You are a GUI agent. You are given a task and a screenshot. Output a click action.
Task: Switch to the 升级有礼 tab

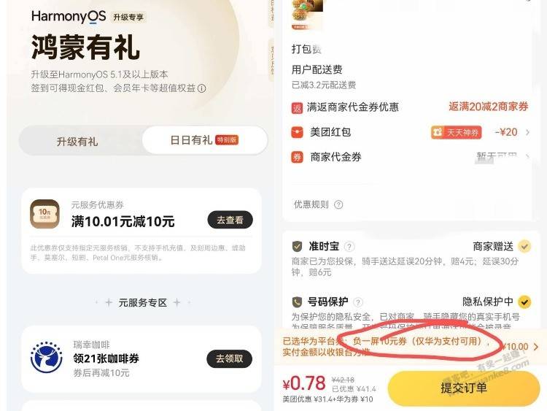77,142
